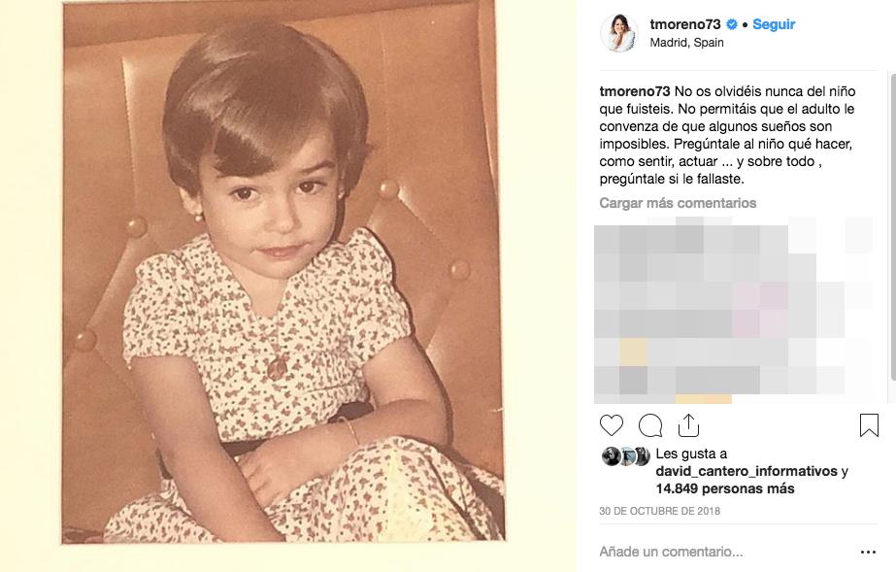Follow the account via Seguir

[x=774, y=24]
